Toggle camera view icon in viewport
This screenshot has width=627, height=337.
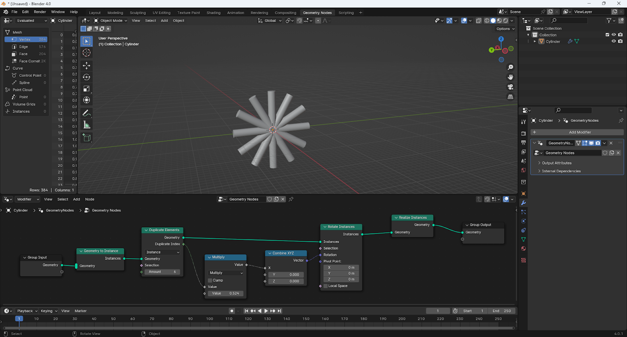click(x=510, y=87)
